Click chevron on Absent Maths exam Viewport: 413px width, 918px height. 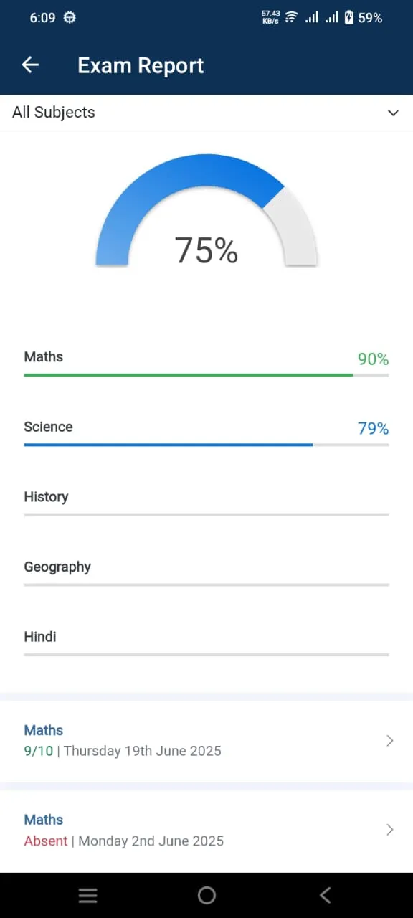click(390, 830)
